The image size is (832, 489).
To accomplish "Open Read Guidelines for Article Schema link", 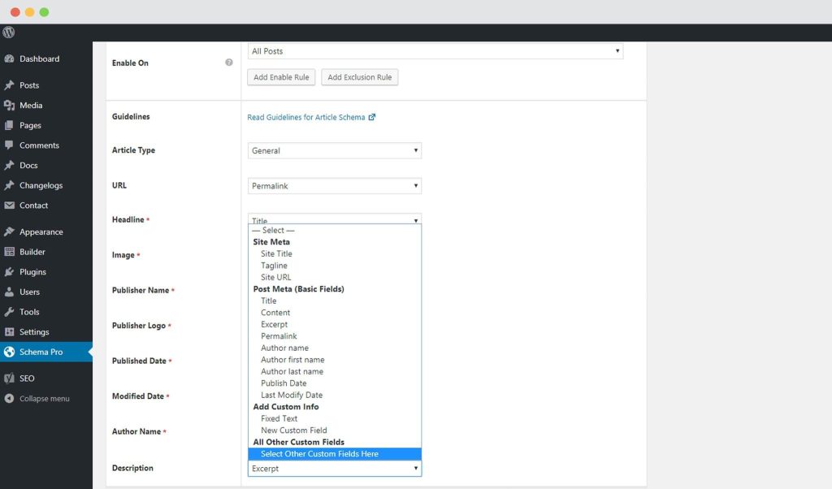I will pos(310,117).
